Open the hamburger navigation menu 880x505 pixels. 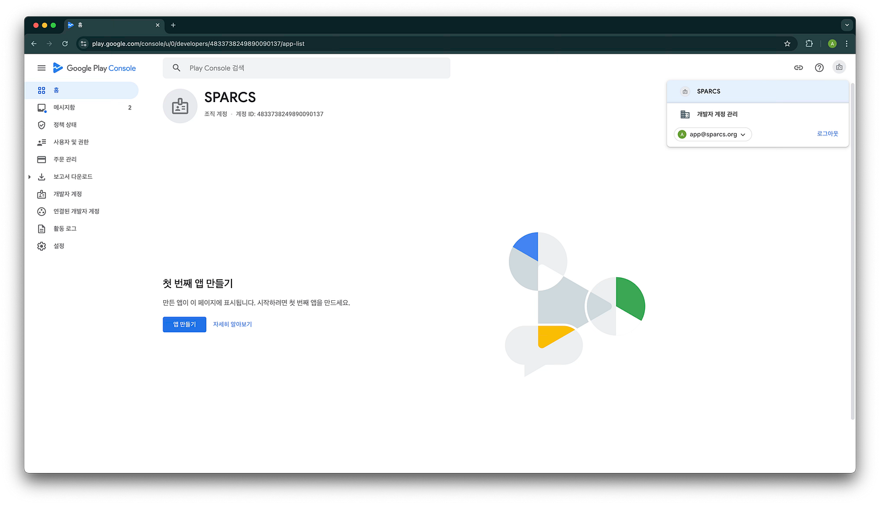point(41,68)
